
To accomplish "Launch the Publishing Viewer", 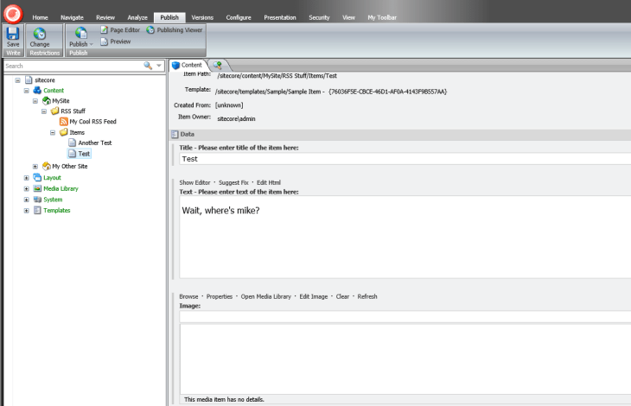I will pyautogui.click(x=176, y=30).
